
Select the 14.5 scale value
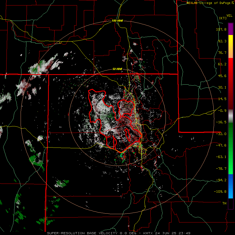pos(222,99)
